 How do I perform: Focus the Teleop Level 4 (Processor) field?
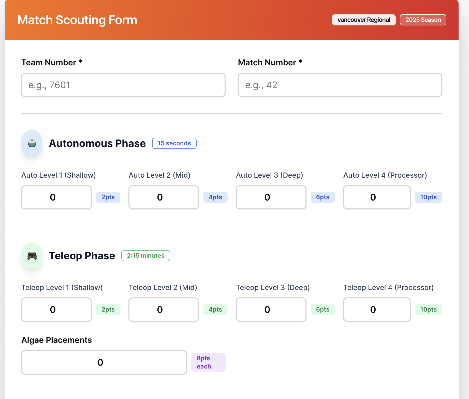(377, 310)
